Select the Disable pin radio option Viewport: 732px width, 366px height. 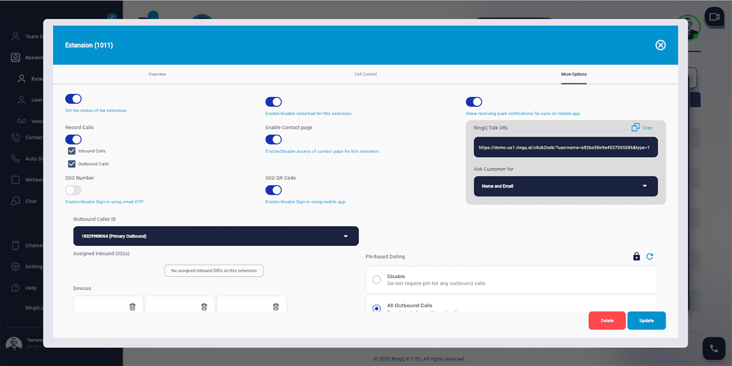coord(376,279)
